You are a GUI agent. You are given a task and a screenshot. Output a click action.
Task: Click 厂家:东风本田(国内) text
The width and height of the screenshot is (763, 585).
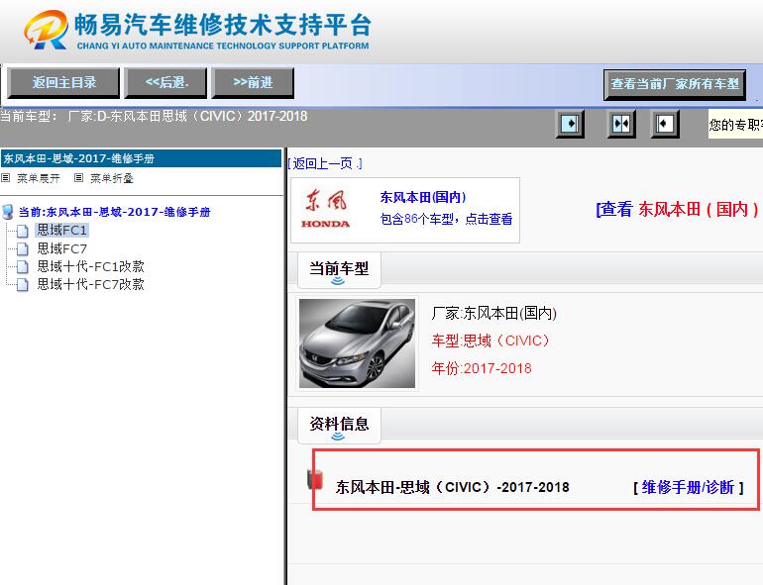point(493,313)
